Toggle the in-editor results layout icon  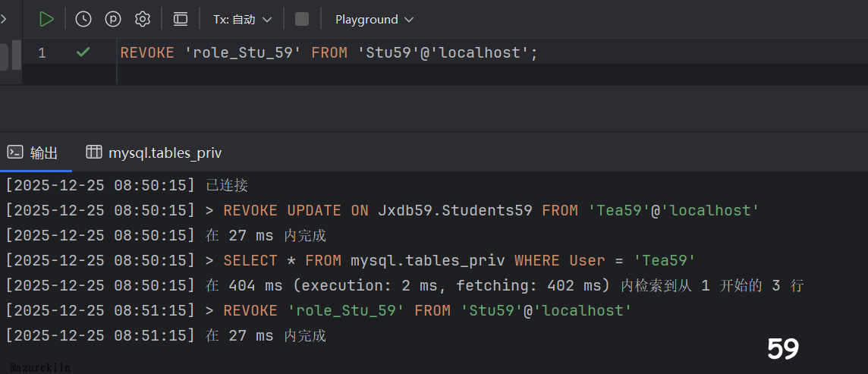(x=181, y=19)
